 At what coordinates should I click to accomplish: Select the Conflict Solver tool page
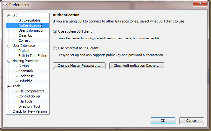coord(29,96)
